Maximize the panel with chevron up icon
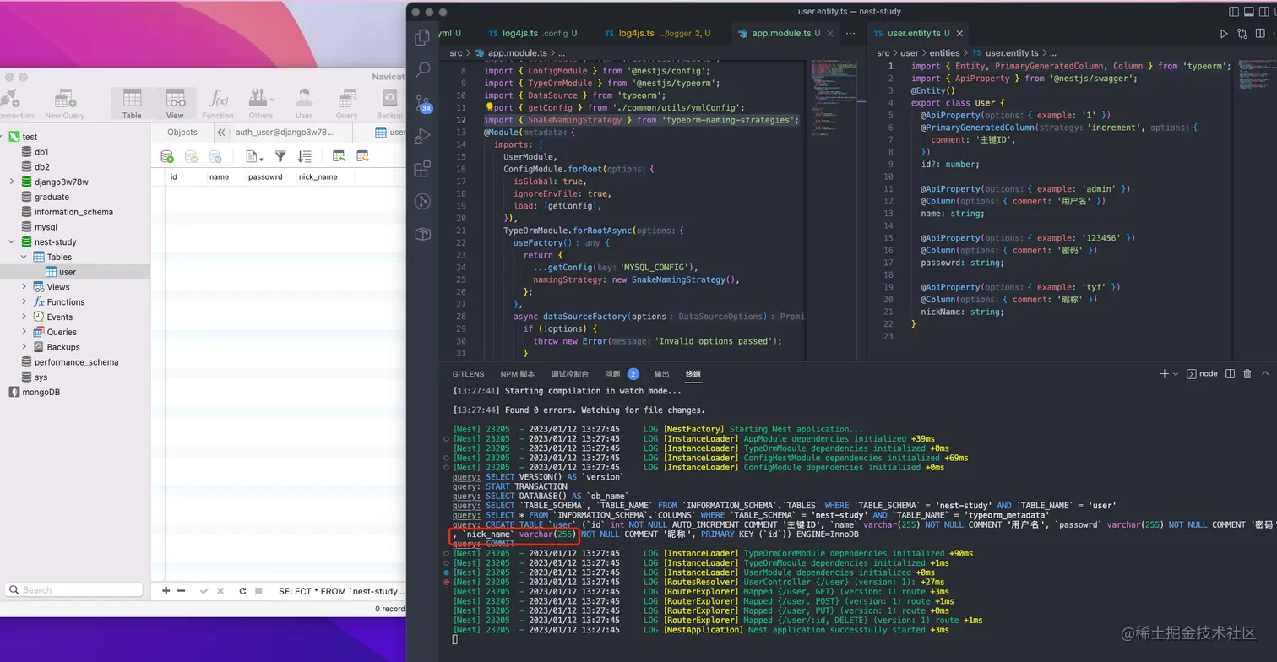 [1265, 373]
